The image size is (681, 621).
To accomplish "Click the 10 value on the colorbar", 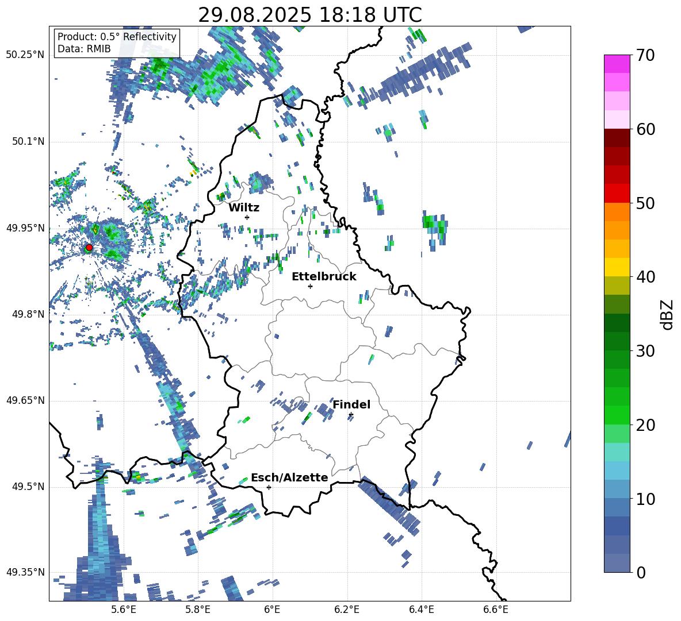I will click(645, 499).
